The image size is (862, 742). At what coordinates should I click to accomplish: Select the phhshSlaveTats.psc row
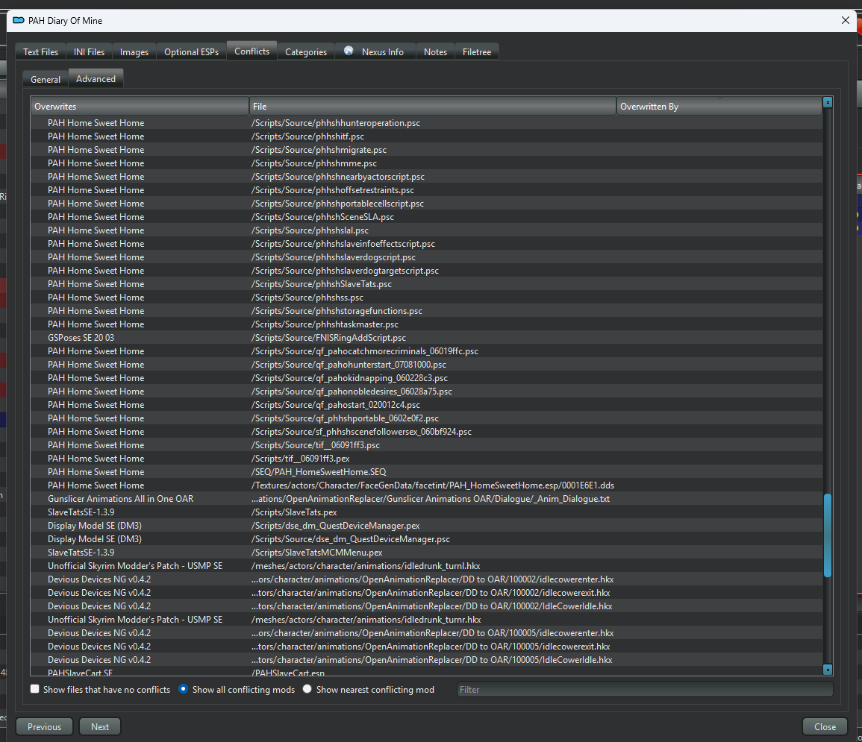427,284
